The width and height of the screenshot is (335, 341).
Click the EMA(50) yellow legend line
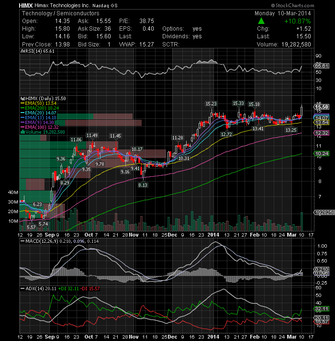pos(22,103)
